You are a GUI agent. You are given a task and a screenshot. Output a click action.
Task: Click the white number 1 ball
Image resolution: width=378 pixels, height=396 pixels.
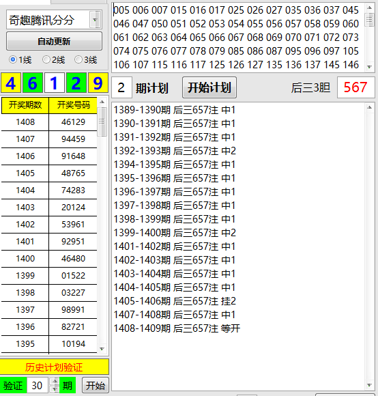point(55,83)
